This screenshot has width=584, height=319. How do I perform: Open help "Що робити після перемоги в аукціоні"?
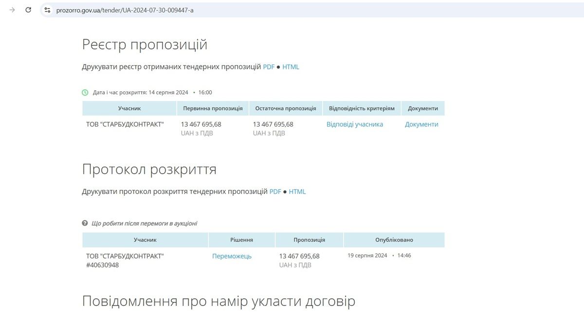(x=145, y=223)
